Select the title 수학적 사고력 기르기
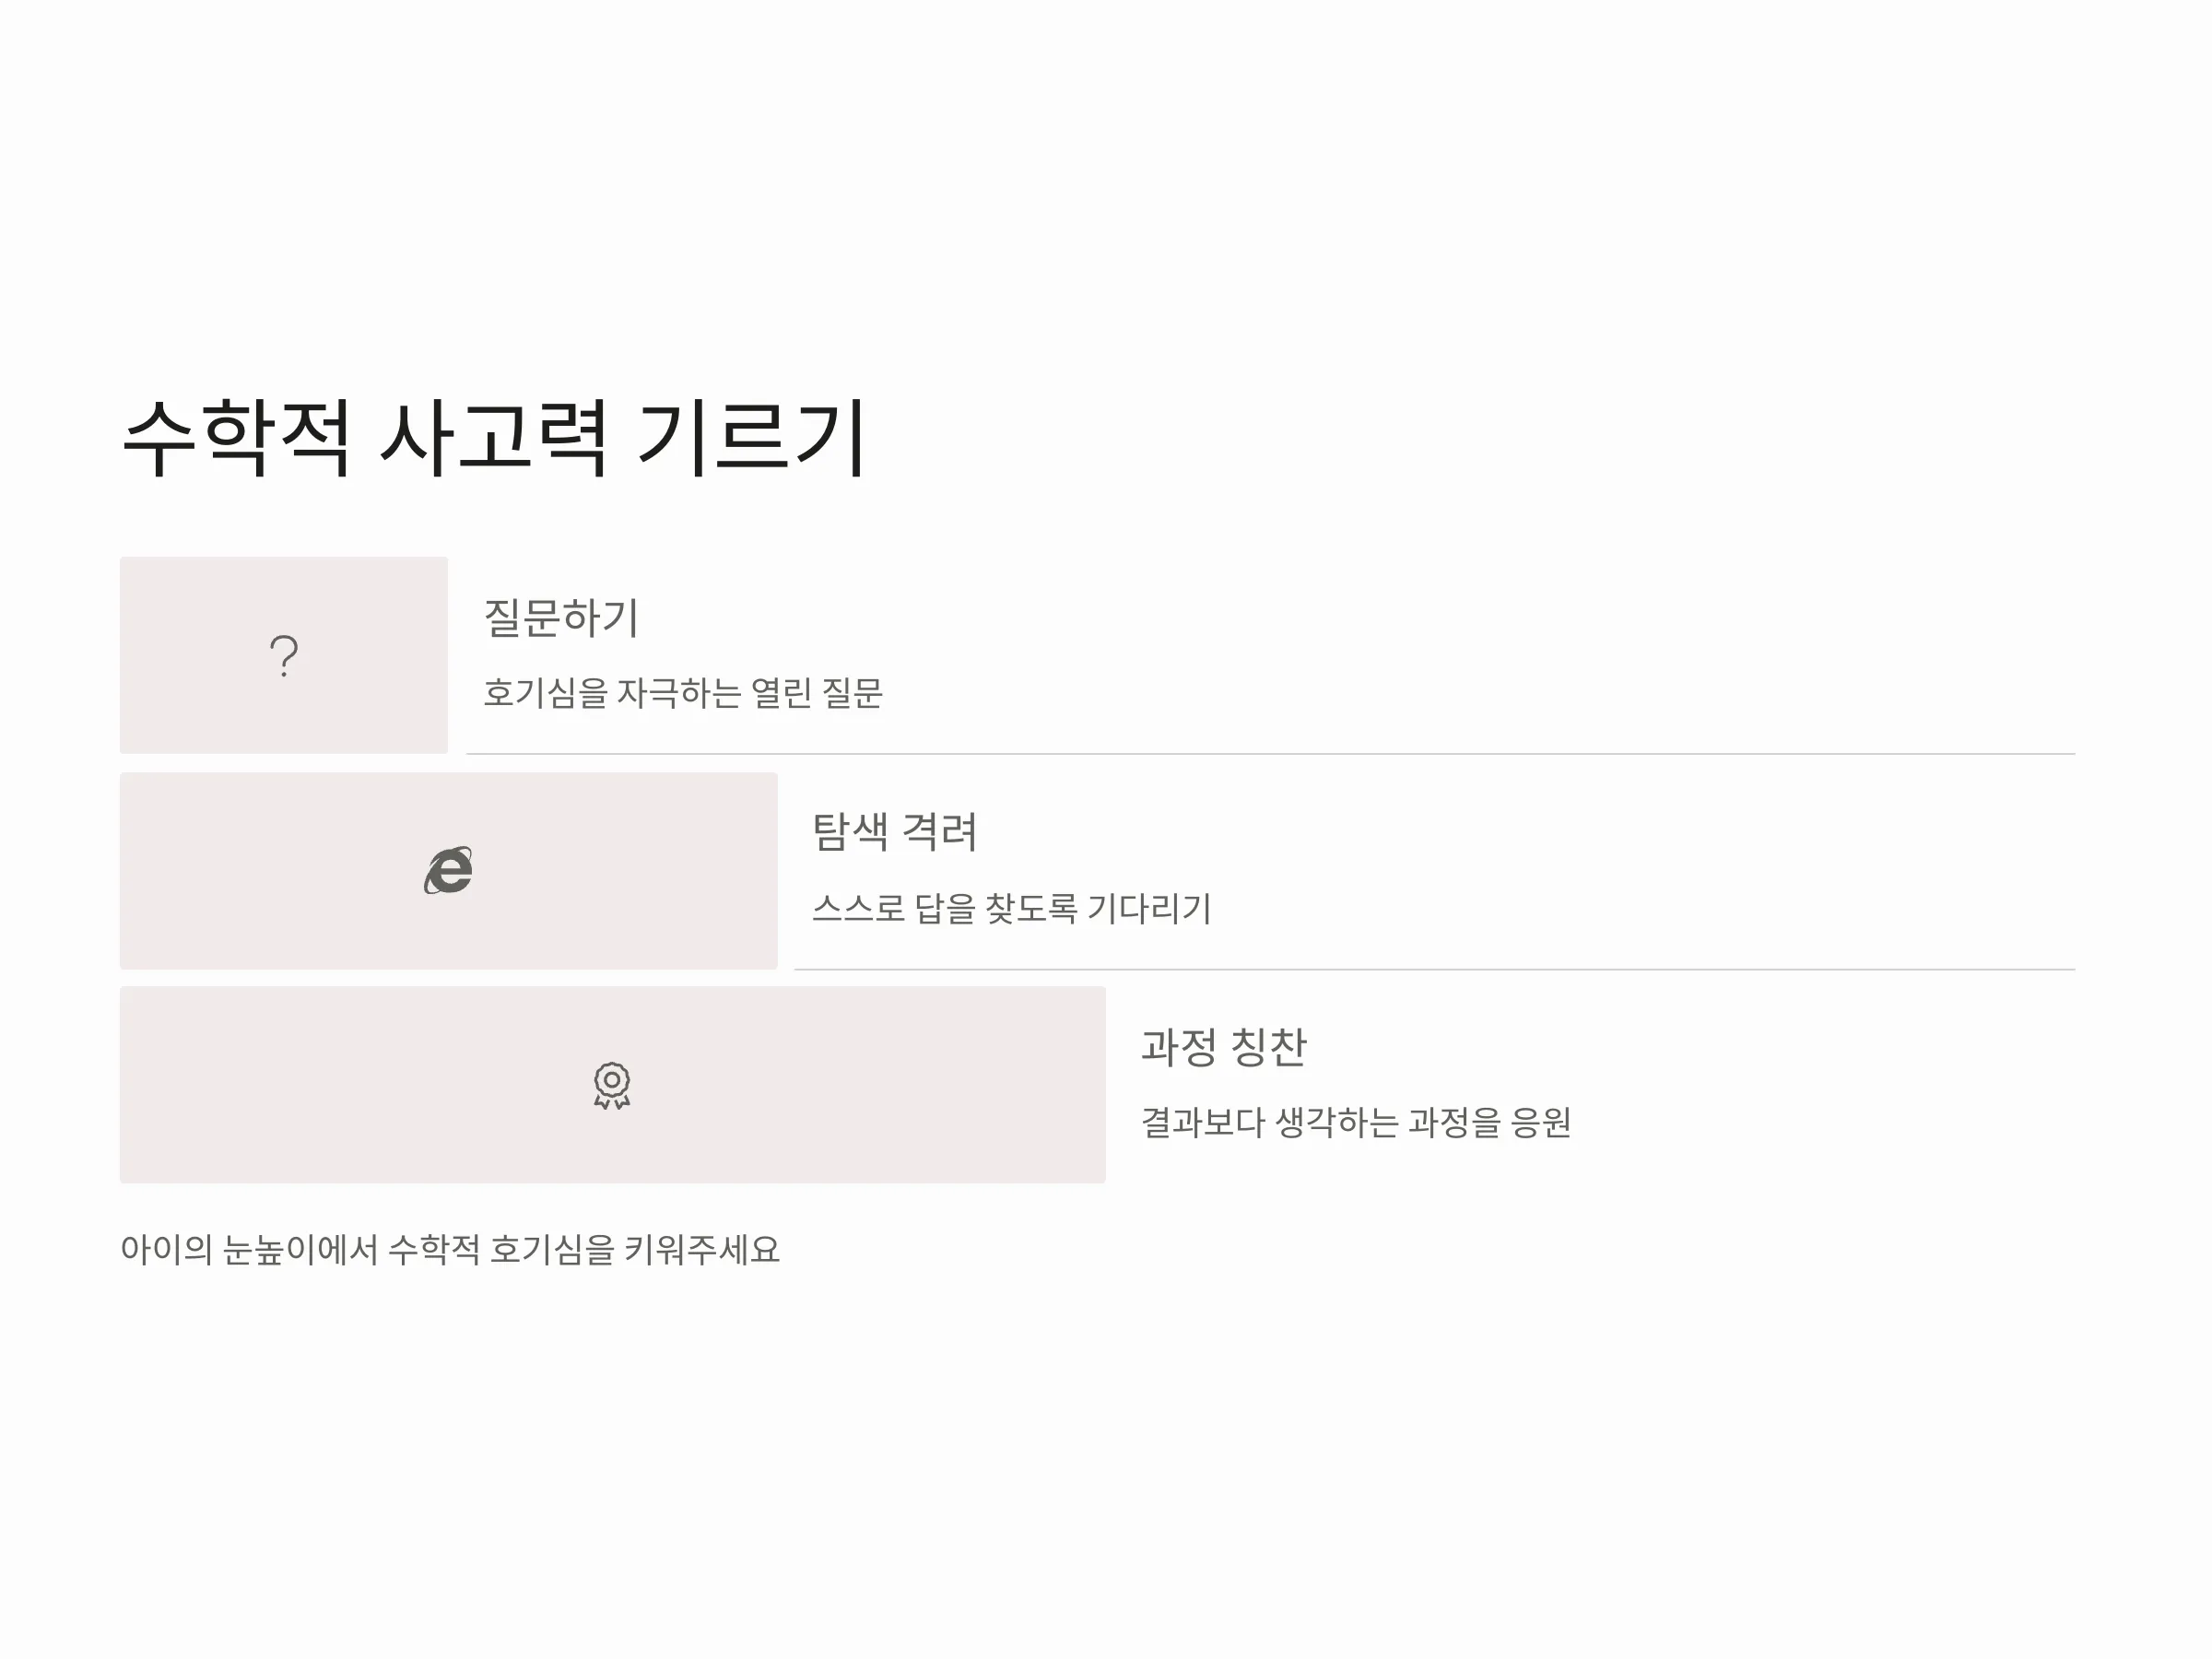 tap(494, 437)
